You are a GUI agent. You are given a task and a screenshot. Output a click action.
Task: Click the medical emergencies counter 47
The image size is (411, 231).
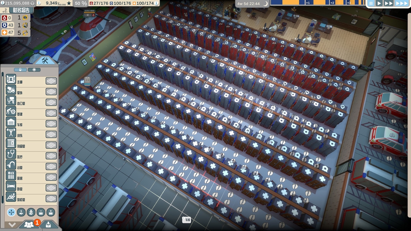point(8,33)
